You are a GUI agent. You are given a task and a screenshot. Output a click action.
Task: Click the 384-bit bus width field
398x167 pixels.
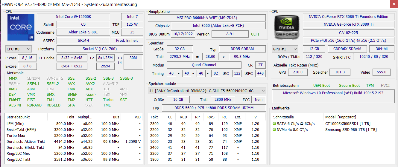tap(382, 49)
